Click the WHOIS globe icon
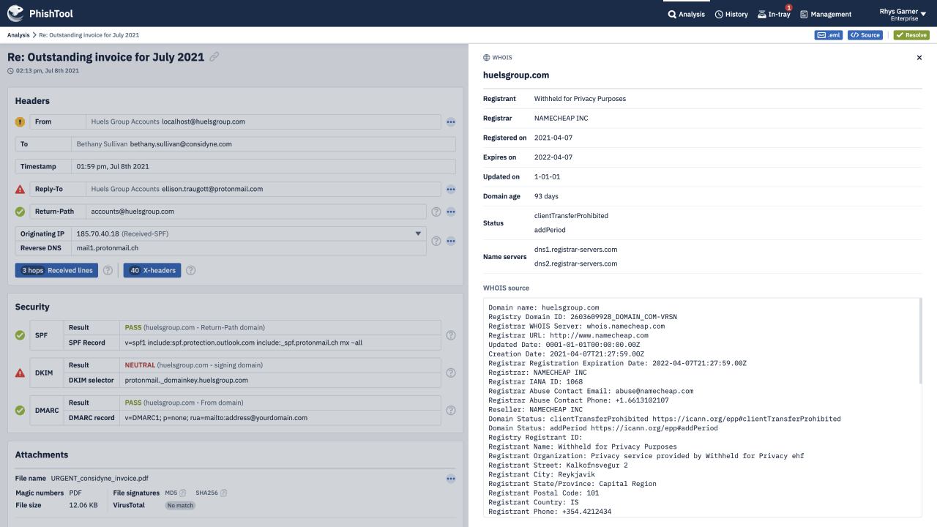Image resolution: width=937 pixels, height=527 pixels. click(487, 57)
